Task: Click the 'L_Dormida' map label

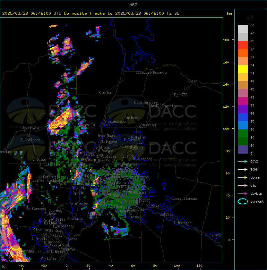Action: [183, 223]
